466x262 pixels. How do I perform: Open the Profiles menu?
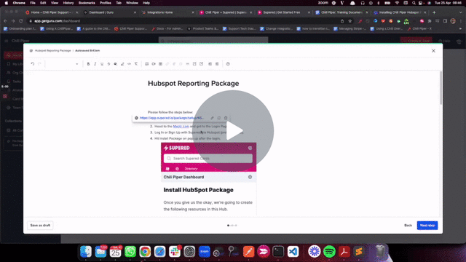pyautogui.click(x=105, y=3)
